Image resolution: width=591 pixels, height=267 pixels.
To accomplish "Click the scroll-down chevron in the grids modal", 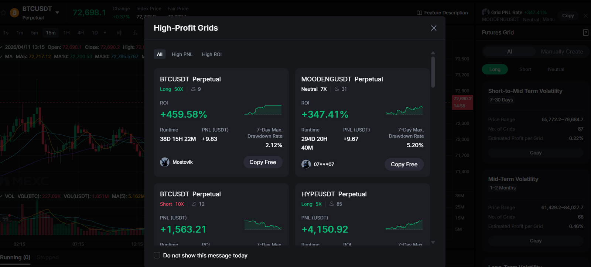I will [433, 243].
